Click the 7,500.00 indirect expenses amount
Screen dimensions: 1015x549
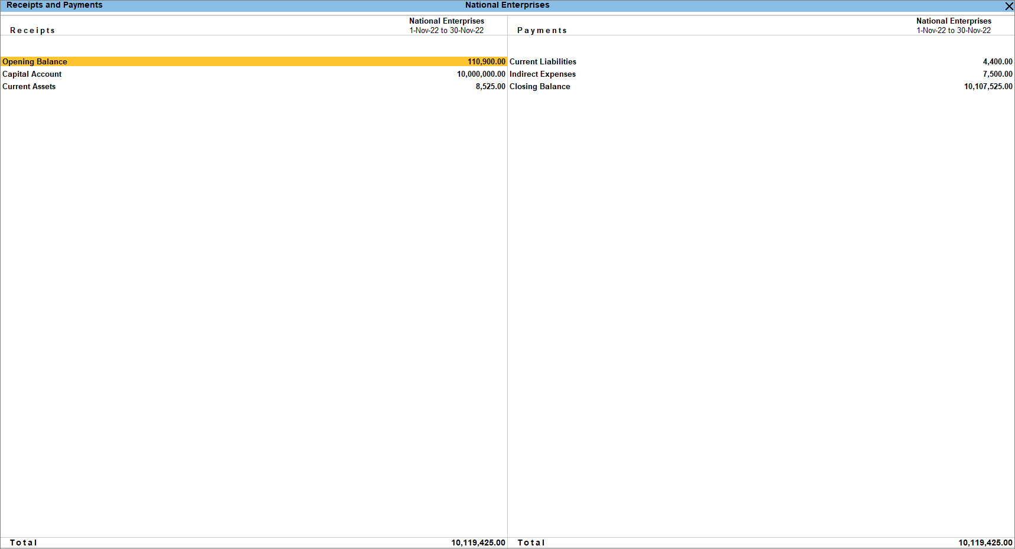(997, 74)
